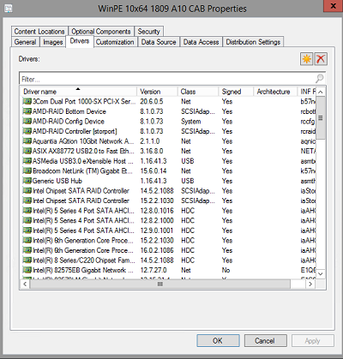Screen dimensions: 343x359
Task: Click the OK button
Action: coord(218,341)
